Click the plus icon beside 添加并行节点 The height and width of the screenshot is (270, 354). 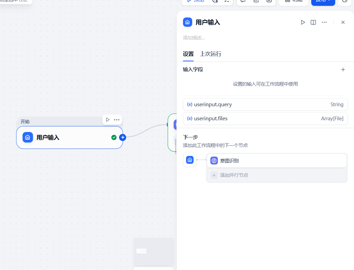click(214, 175)
